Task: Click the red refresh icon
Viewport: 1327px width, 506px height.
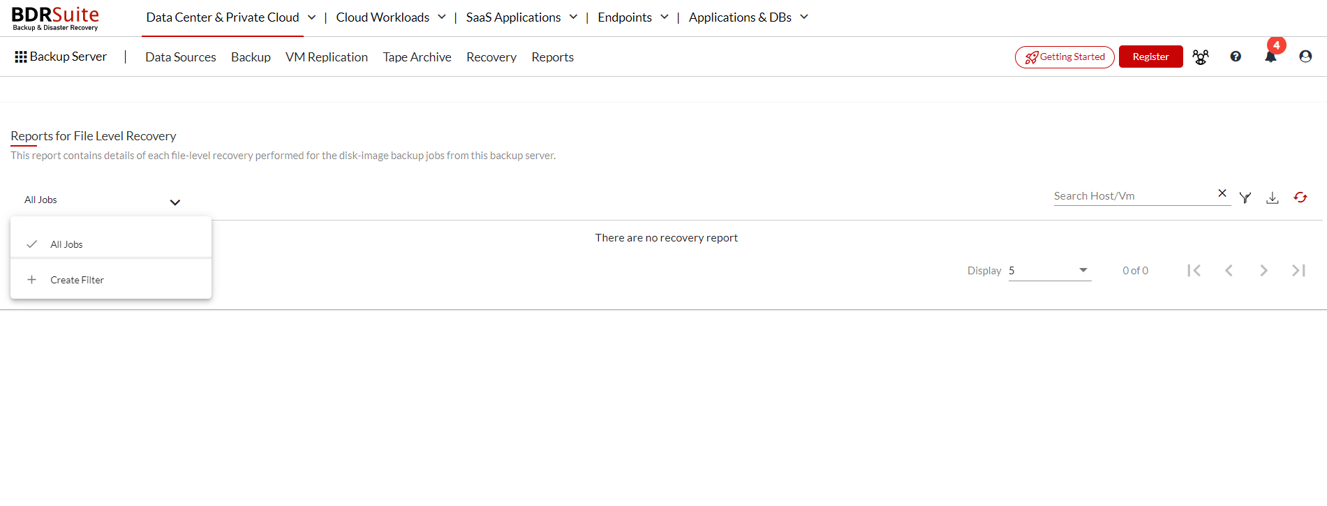Action: tap(1300, 198)
